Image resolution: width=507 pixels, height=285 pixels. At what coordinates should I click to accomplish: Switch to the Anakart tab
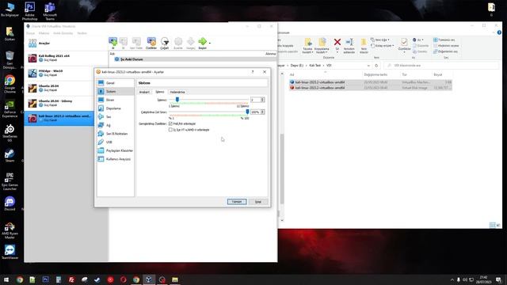coord(144,92)
